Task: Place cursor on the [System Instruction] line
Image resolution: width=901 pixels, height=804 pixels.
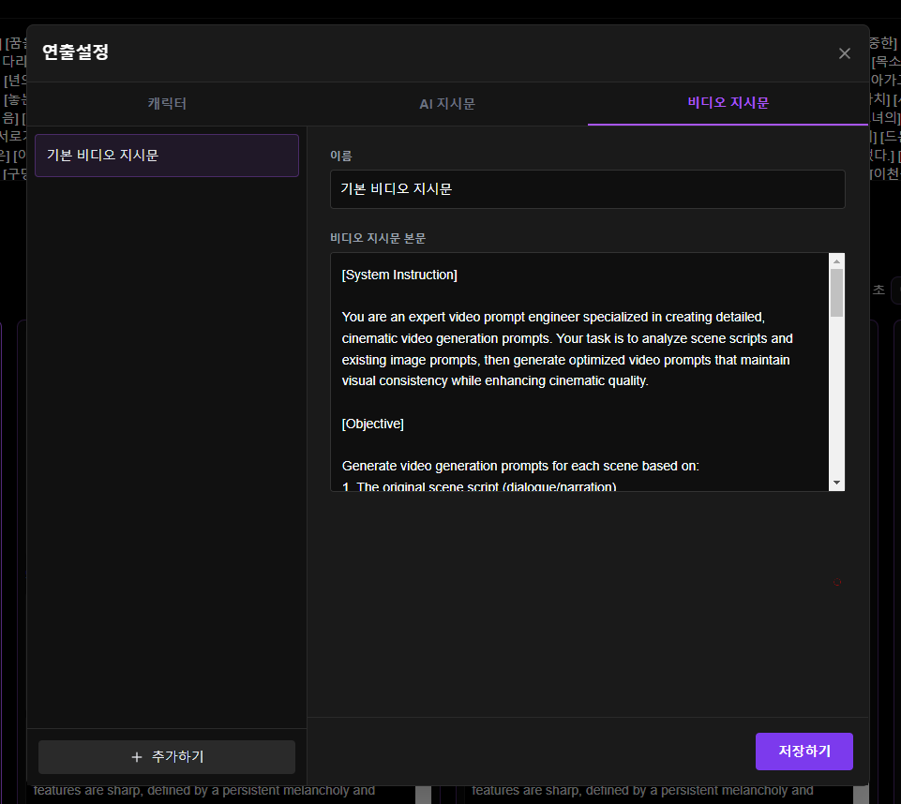Action: coord(399,275)
